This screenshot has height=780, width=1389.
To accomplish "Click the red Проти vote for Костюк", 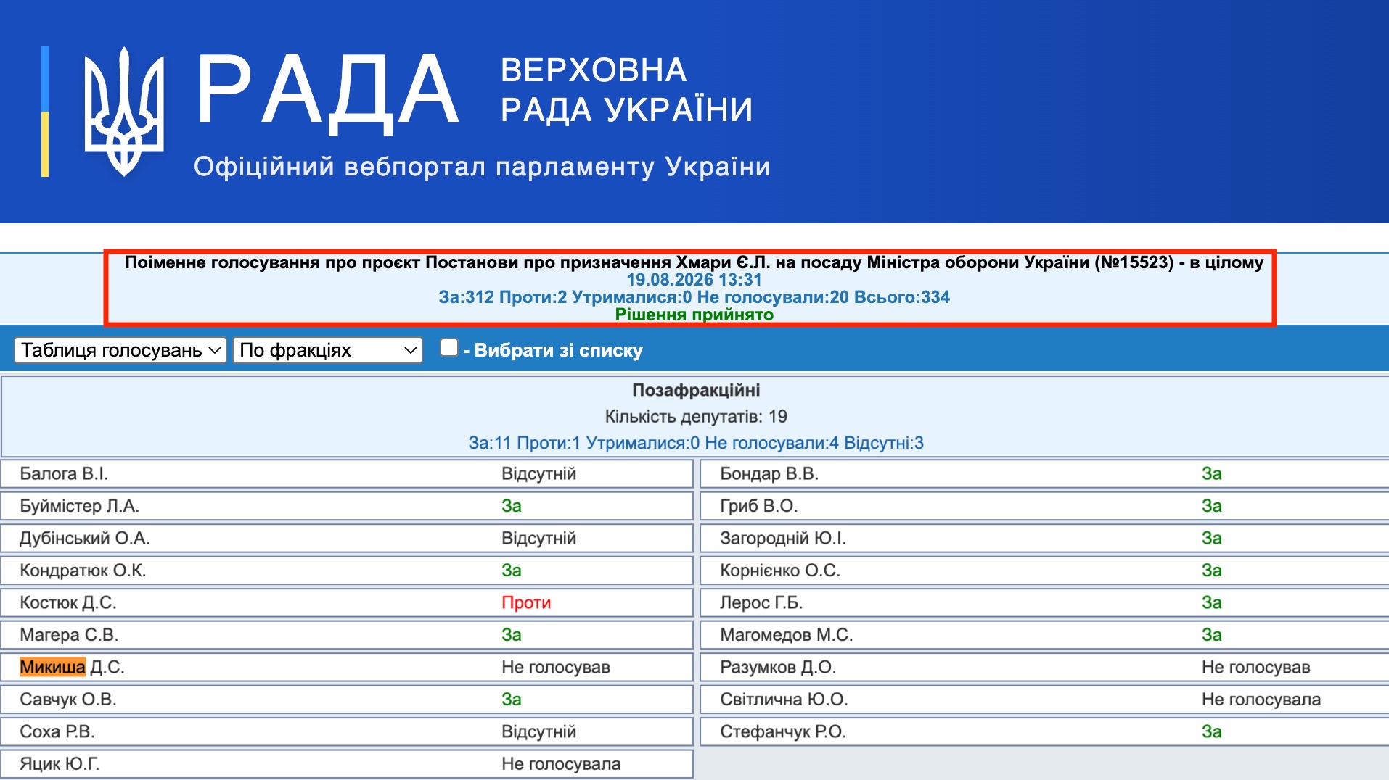I will [x=526, y=602].
